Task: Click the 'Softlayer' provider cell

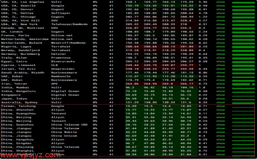Action: click(x=61, y=13)
